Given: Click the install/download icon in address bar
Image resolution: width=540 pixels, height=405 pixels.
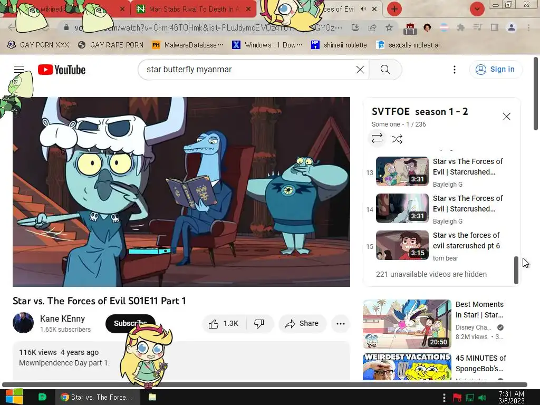Looking at the screenshot, I should coord(355,27).
